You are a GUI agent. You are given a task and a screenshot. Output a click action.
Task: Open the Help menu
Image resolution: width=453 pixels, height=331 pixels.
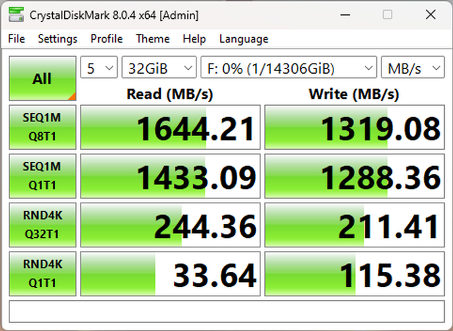[x=194, y=39]
